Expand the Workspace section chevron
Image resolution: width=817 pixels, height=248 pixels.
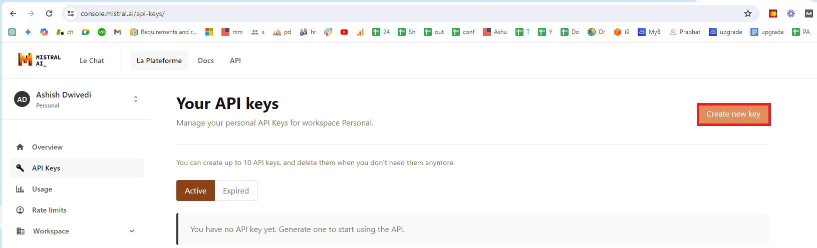132,231
